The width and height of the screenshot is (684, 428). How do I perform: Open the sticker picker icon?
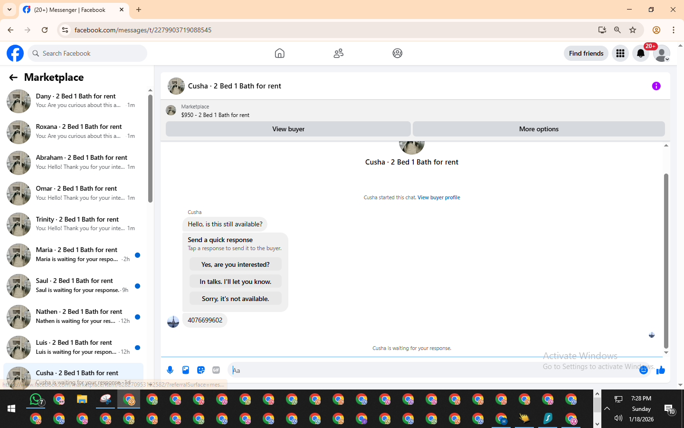click(x=201, y=370)
